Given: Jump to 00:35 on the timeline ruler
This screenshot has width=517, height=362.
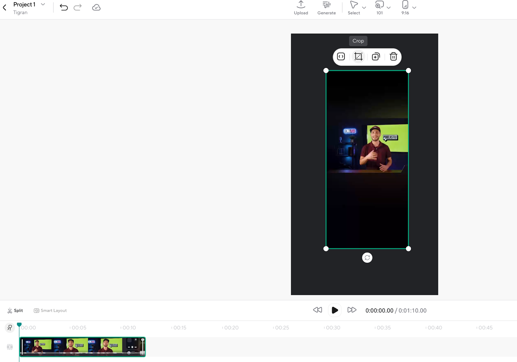Looking at the screenshot, I should 384,328.
